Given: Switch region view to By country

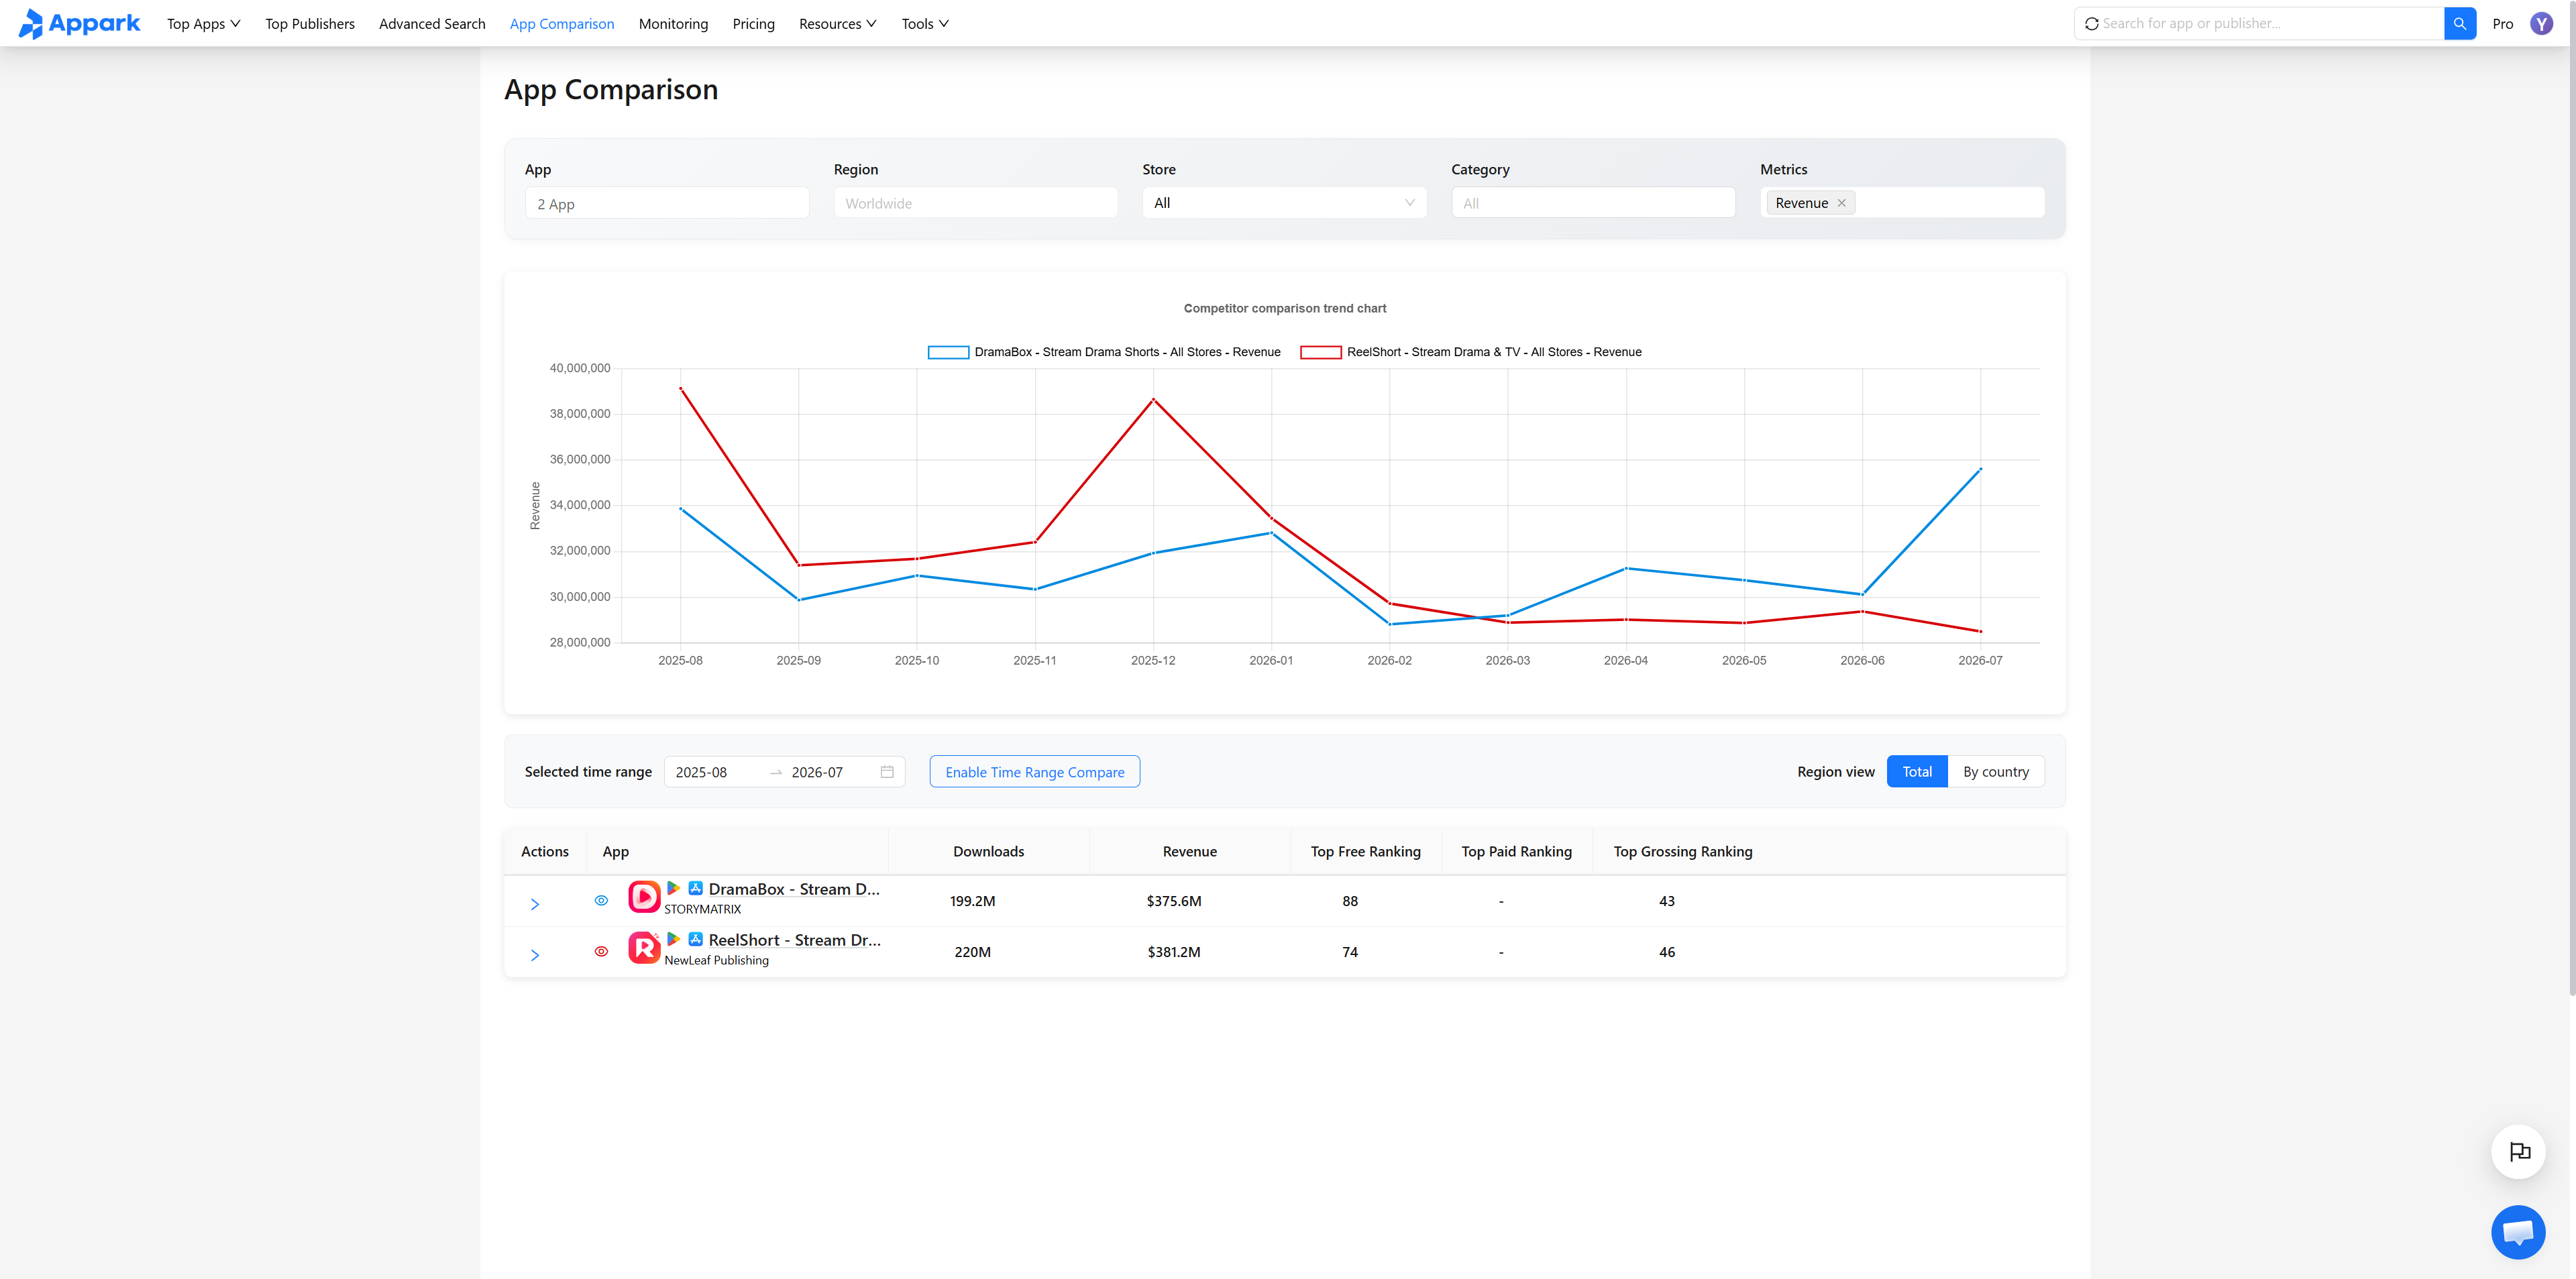Looking at the screenshot, I should 1996,772.
